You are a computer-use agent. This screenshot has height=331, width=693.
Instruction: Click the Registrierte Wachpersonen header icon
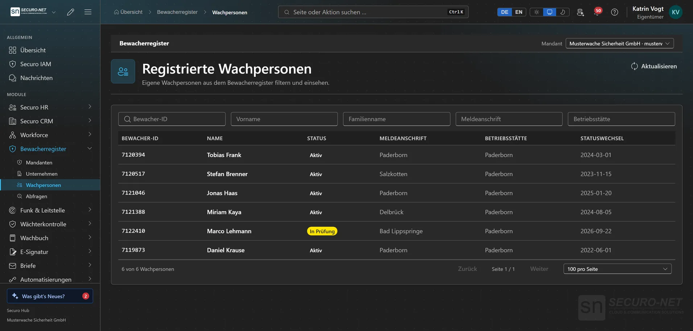coord(123,71)
